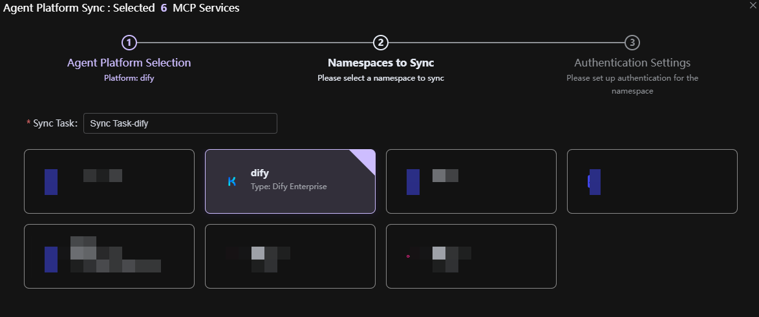Viewport: 759px width, 317px height.
Task: Click the step 2 circle icon
Action: pos(381,43)
